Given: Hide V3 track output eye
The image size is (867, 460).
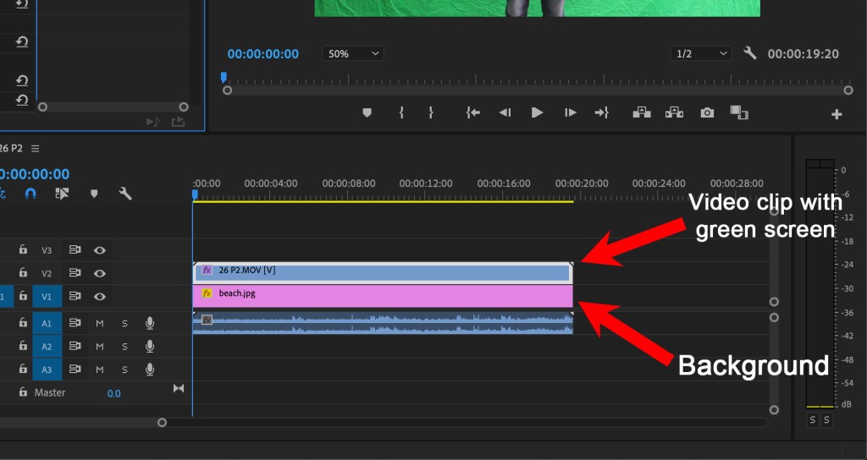Looking at the screenshot, I should tap(100, 250).
